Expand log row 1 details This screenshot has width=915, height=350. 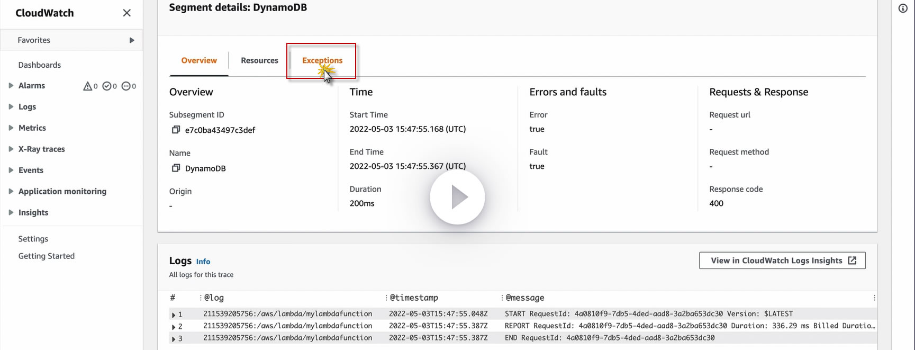point(174,315)
